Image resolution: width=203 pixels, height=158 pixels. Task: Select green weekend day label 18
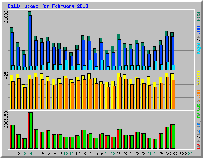(x=113, y=154)
